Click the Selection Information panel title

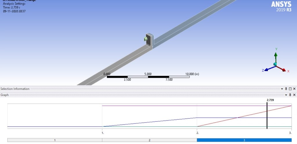click(x=15, y=89)
